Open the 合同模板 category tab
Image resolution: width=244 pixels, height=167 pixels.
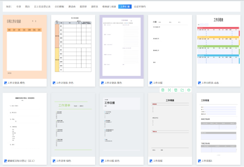click(59, 7)
